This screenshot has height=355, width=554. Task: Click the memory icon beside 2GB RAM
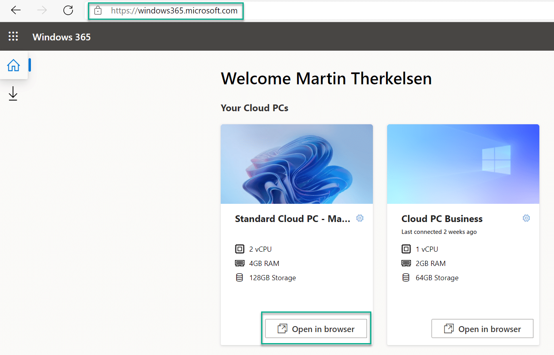click(x=406, y=263)
